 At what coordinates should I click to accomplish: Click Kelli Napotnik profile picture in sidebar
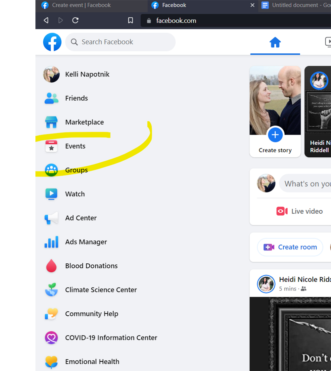click(51, 74)
